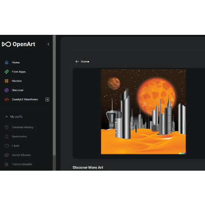205x205 pixels.
Task: Open Bookmarks in the sidebar
Action: (19, 136)
